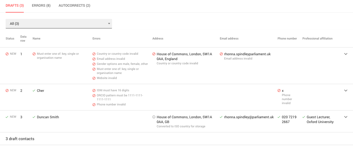Expand the Cher row chevron

(x=346, y=90)
